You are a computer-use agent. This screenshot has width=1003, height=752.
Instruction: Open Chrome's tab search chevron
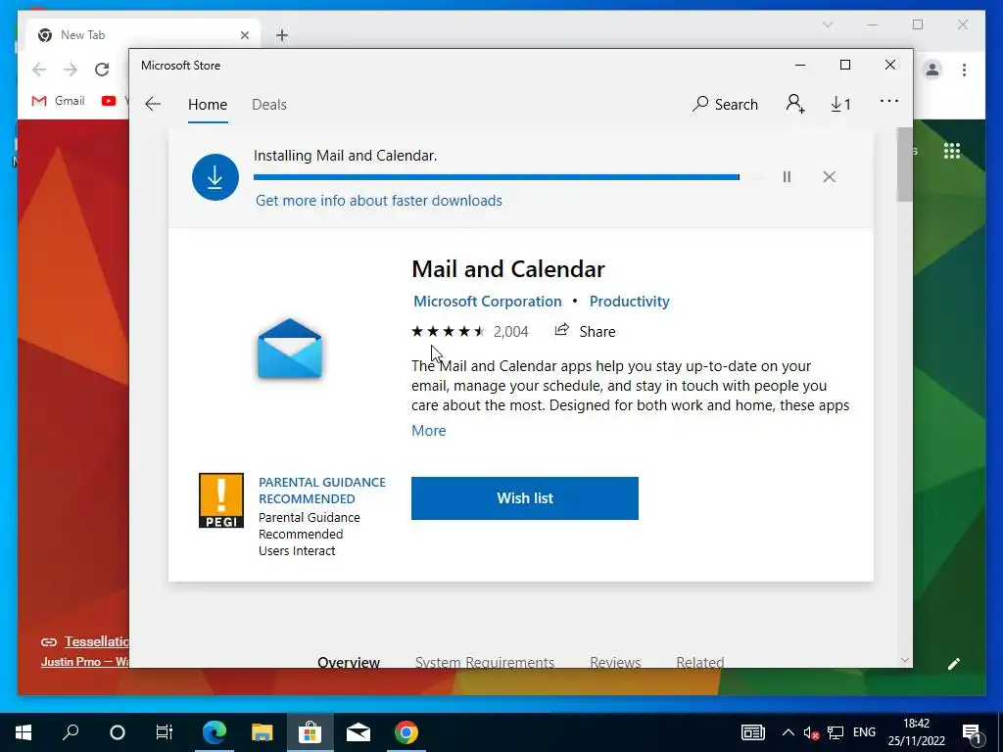(x=827, y=24)
